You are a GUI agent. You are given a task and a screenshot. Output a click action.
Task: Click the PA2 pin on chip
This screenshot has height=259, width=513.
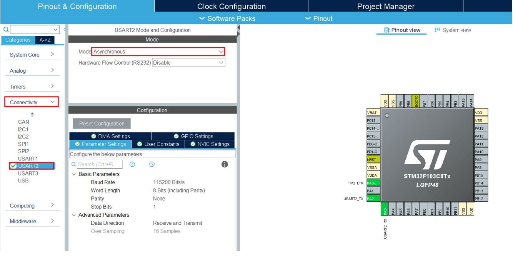tap(373, 199)
